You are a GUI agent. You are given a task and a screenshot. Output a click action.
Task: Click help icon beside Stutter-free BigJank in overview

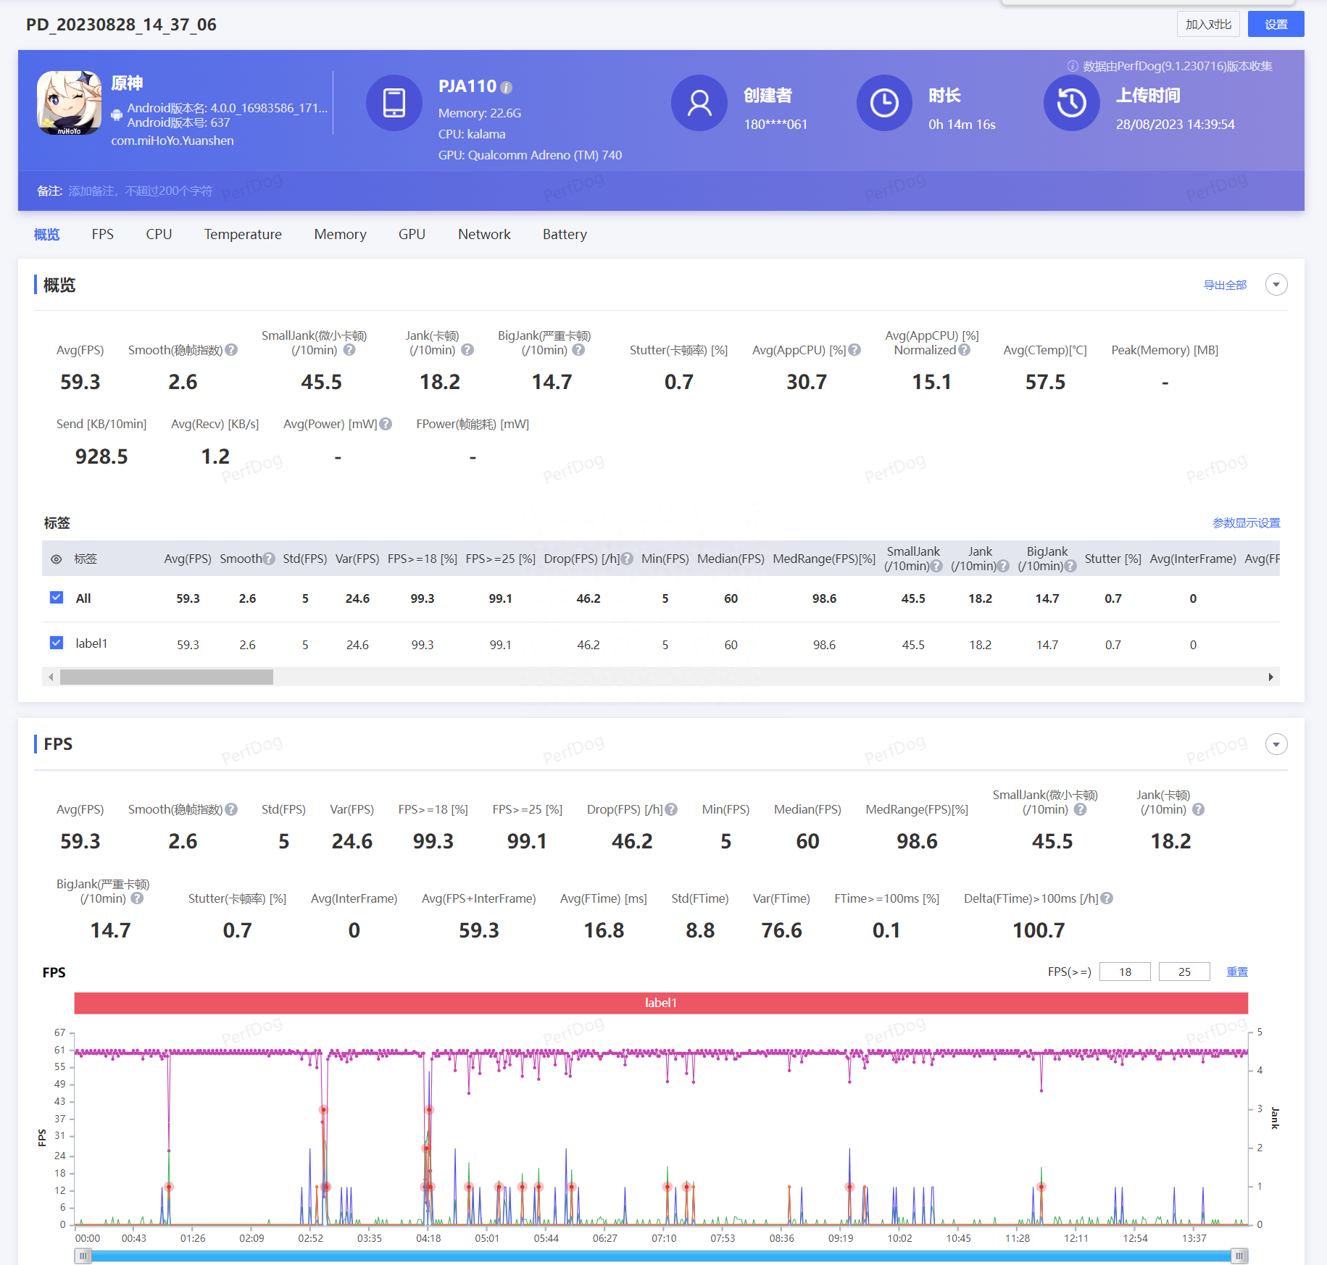click(578, 350)
